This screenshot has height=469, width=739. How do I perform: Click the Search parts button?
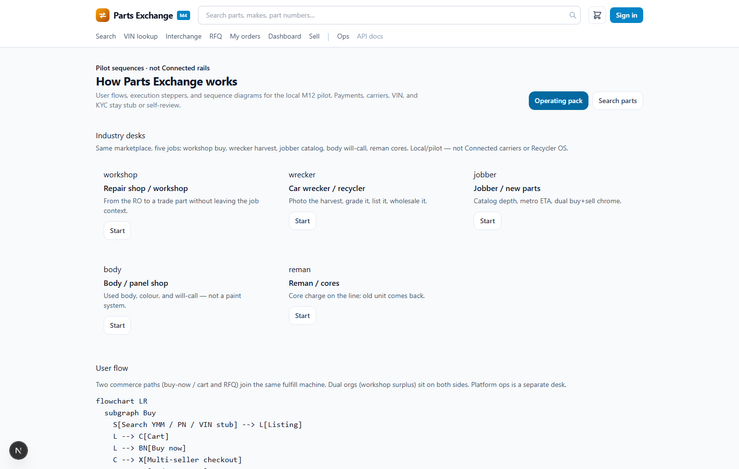coord(617,101)
